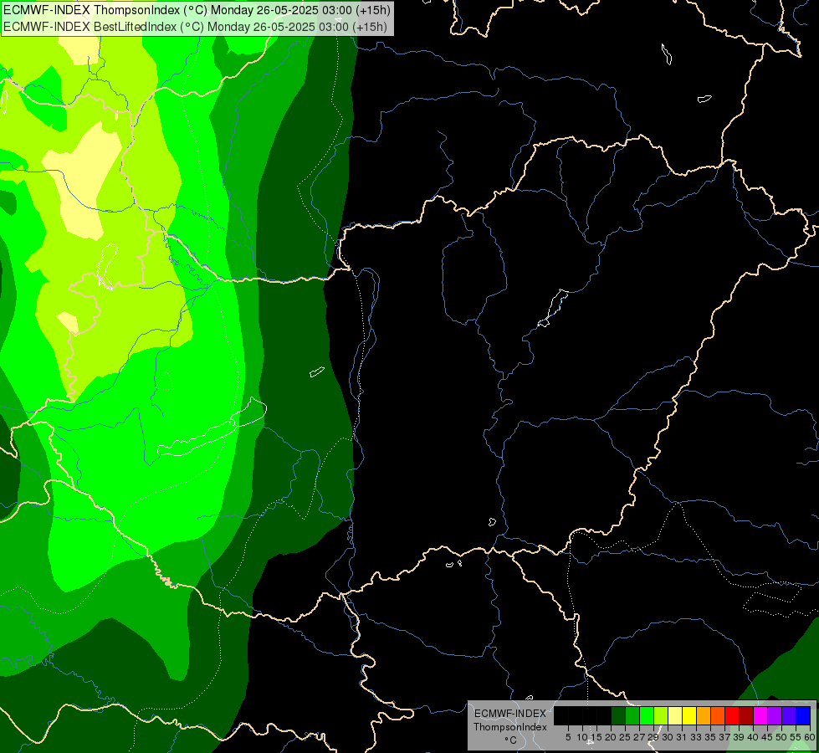Select the indigo 50-55 legend swatch
The width and height of the screenshot is (819, 753).
789,715
